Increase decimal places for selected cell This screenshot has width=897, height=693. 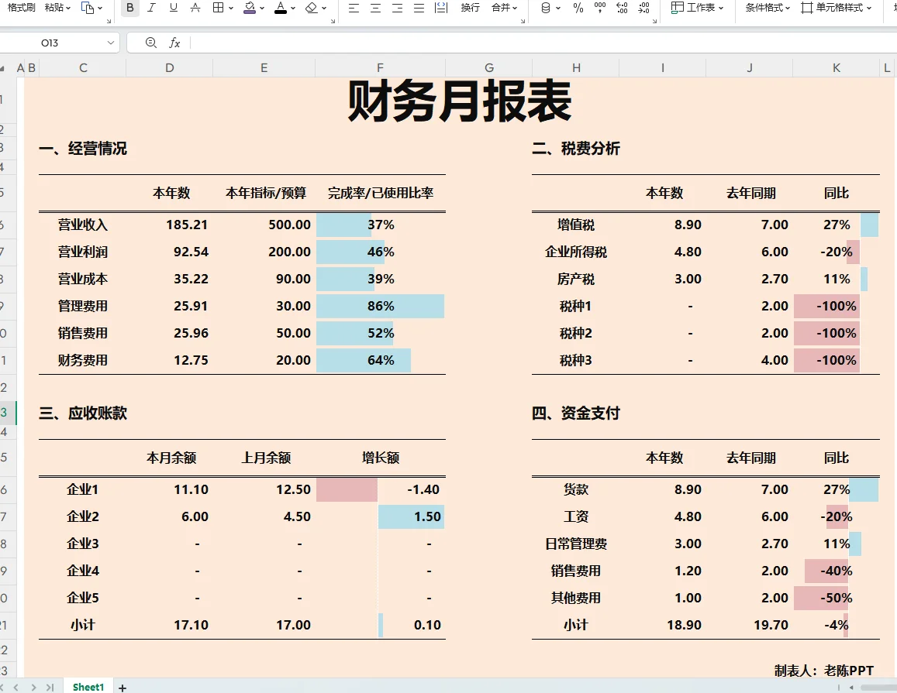(620, 8)
